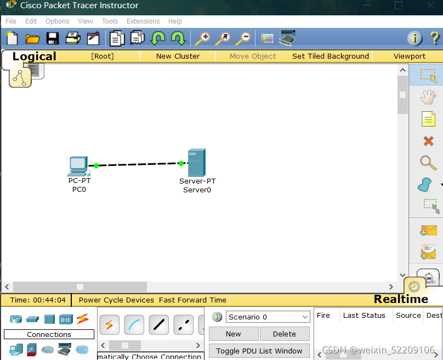Open the Activity Wizard icon
The width and height of the screenshot is (443, 360).
(93, 38)
